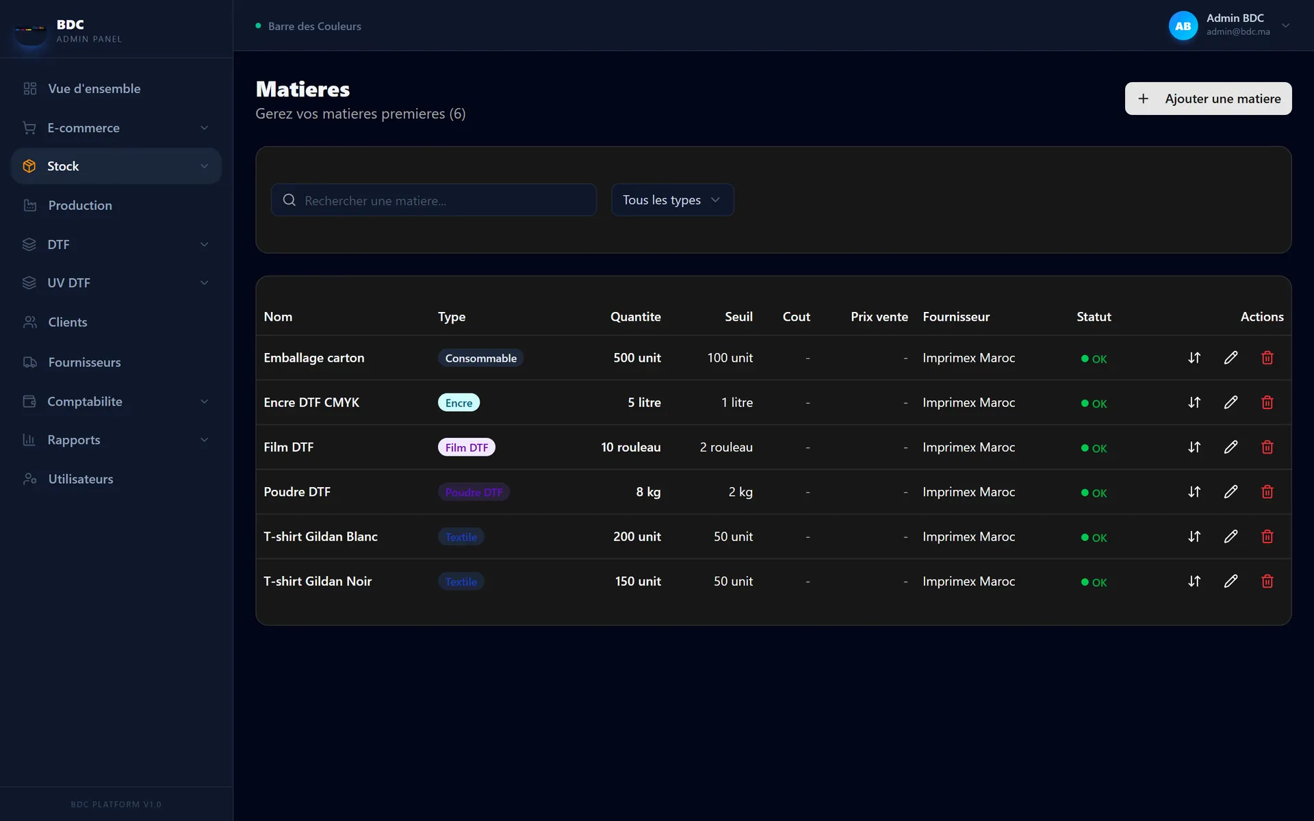Collapse the Stock sidebar section
1314x821 pixels.
(116, 166)
